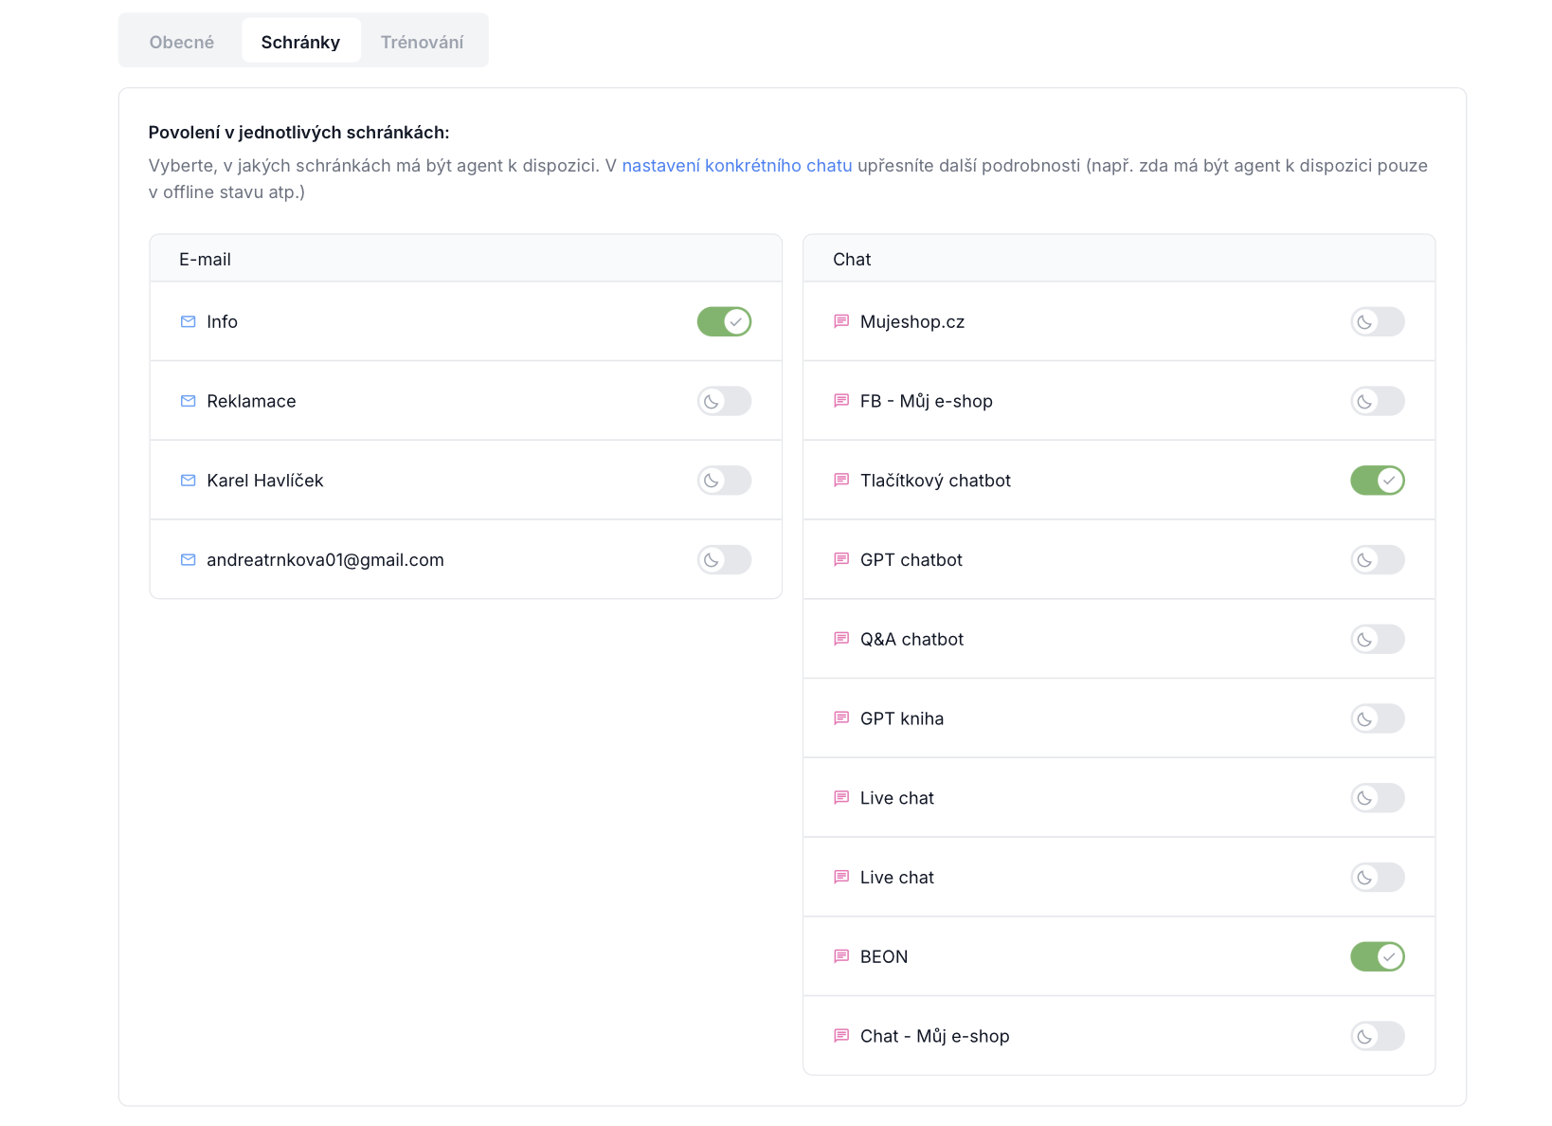Enable the Karel Havlíček mailbox toggle
The width and height of the screenshot is (1552, 1126).
724,481
